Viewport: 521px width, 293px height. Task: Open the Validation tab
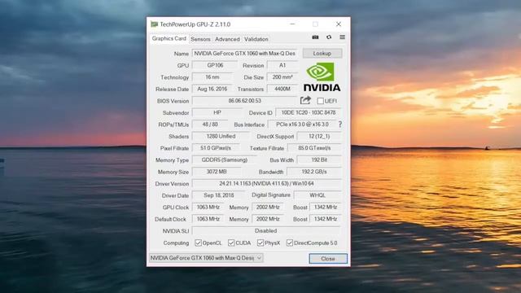tap(256, 39)
